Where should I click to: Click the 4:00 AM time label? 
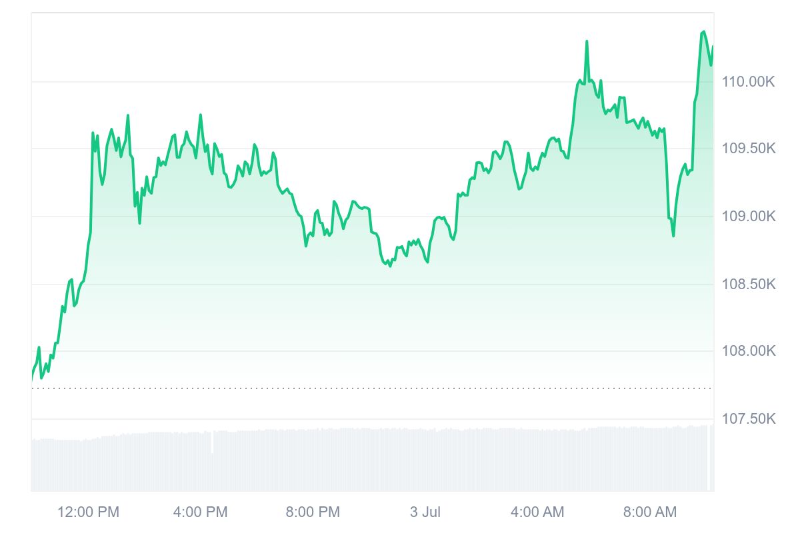tap(537, 512)
